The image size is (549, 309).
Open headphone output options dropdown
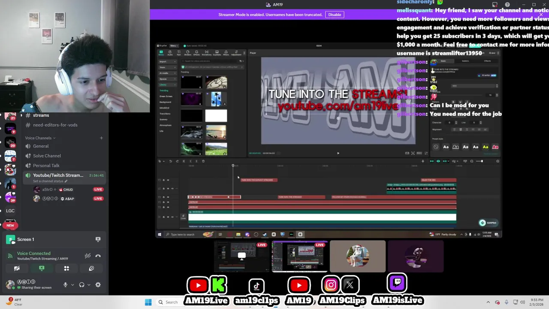click(88, 285)
